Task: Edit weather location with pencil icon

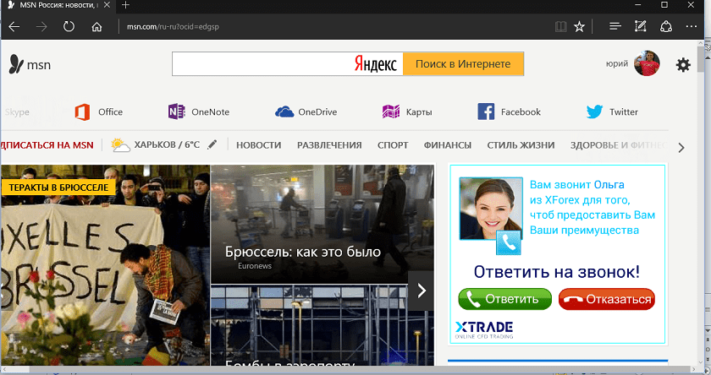Action: tap(212, 144)
